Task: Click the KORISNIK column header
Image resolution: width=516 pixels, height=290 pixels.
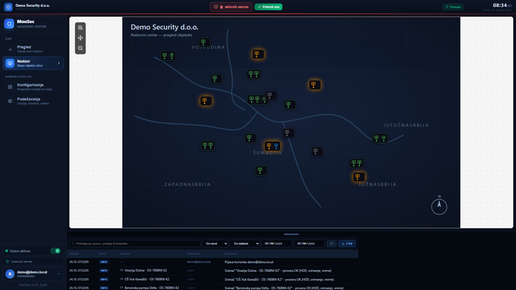Action: pyautogui.click(x=193, y=254)
